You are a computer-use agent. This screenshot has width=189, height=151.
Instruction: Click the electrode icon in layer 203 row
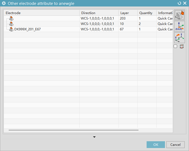point(11,18)
